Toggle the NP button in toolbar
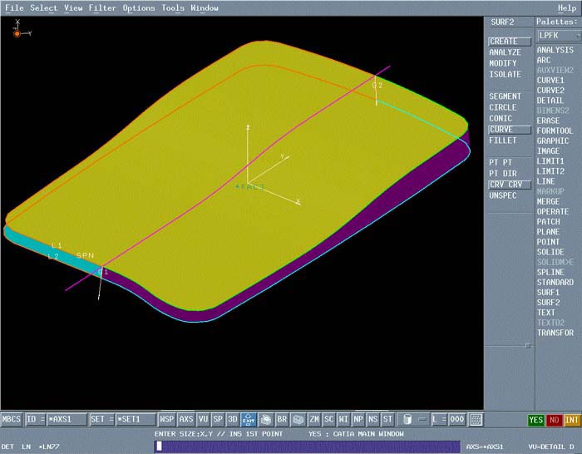 coord(358,420)
